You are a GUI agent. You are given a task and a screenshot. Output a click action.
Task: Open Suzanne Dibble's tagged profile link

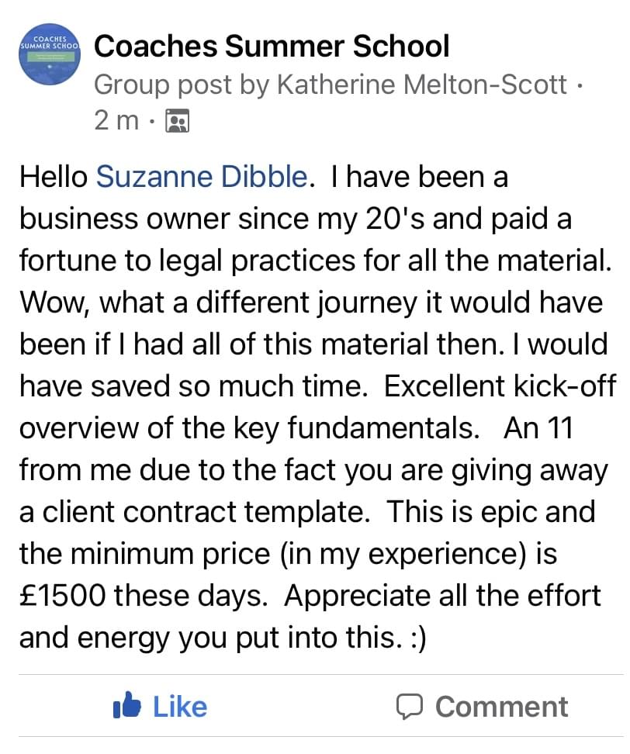[202, 177]
